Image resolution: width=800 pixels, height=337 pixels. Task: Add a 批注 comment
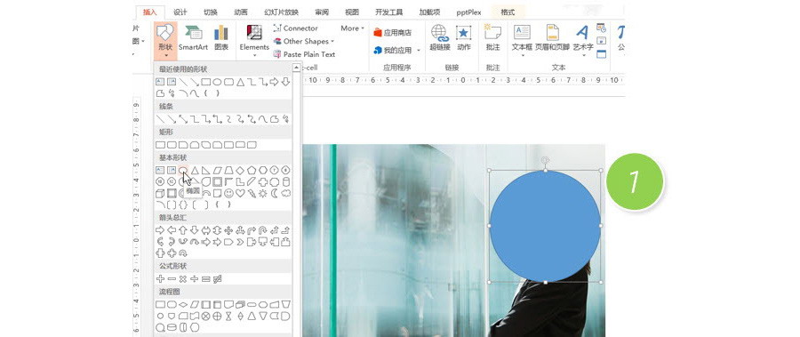[492, 37]
